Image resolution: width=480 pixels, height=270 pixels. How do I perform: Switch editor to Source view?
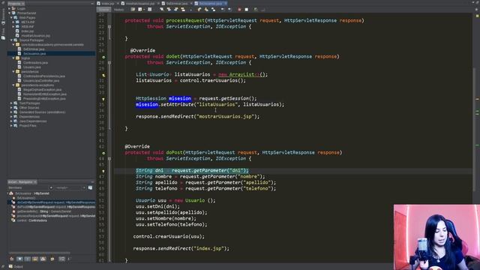tap(103, 10)
